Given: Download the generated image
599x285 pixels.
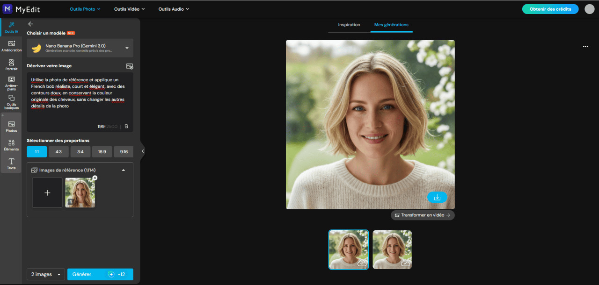Looking at the screenshot, I should pos(437,197).
